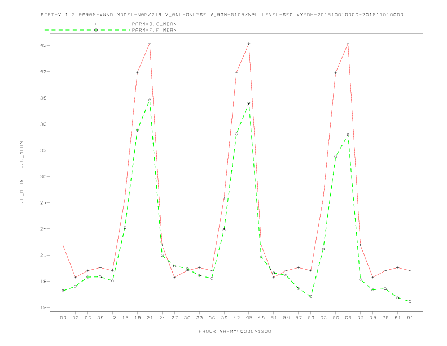Screen dimensions: 447x346
Task: Click the x-axis tick label 36
Action: [212, 318]
